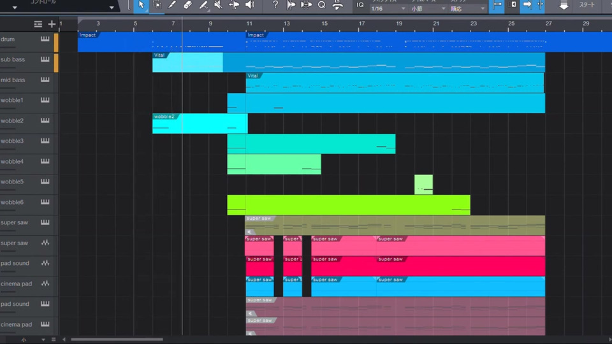Select the small green clip on wobble5 track
612x344 pixels.
coord(423,185)
